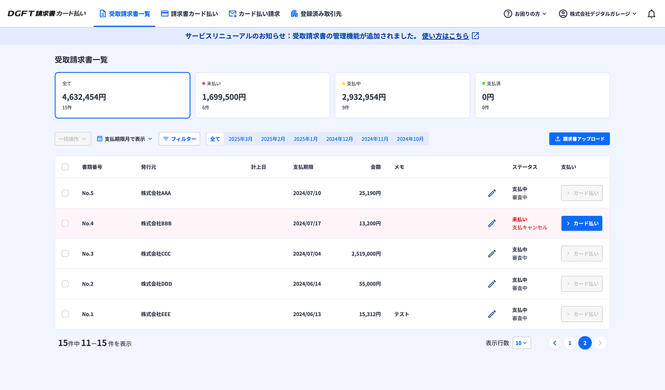Click pencil edit icon for No.2 row
665x390 pixels.
[492, 283]
